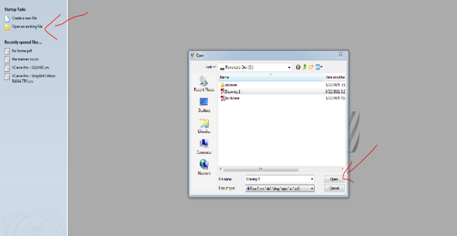The height and width of the screenshot is (236, 457).
Task: Click the file list horizontal scrollbar thumb
Action: [261, 169]
